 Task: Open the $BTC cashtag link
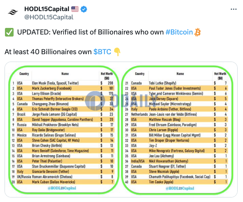[x=102, y=52]
